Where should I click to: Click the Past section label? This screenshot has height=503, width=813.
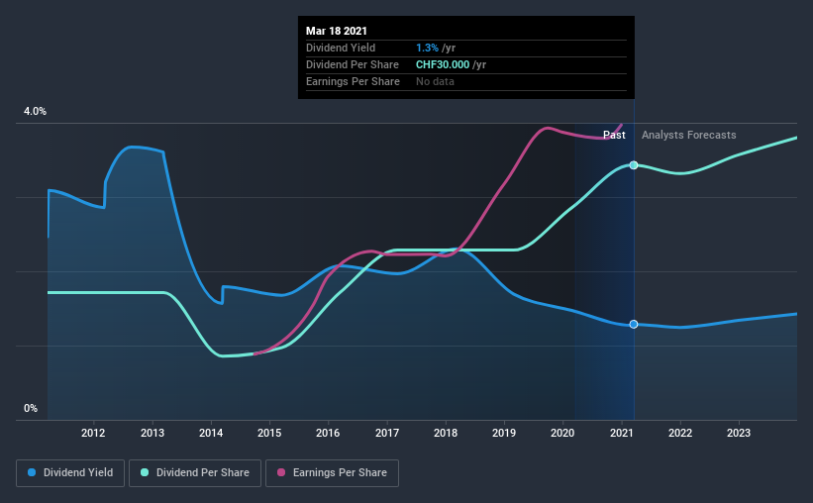[x=614, y=135]
